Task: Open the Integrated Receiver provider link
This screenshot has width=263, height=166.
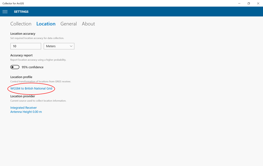Action: coord(23,108)
